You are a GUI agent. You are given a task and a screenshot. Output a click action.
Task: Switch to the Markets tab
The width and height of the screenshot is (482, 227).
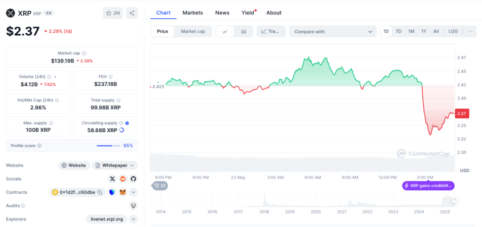(193, 13)
